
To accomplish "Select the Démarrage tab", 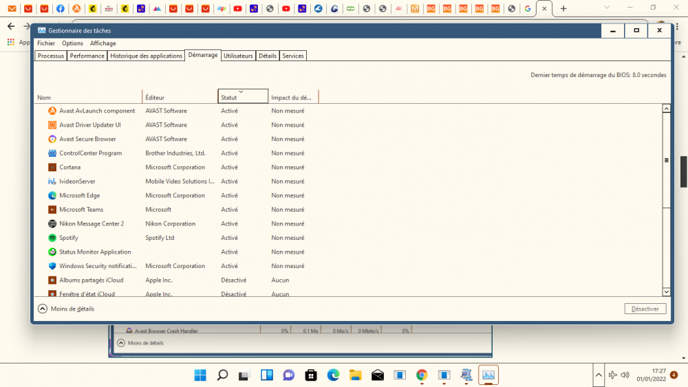I will (203, 55).
